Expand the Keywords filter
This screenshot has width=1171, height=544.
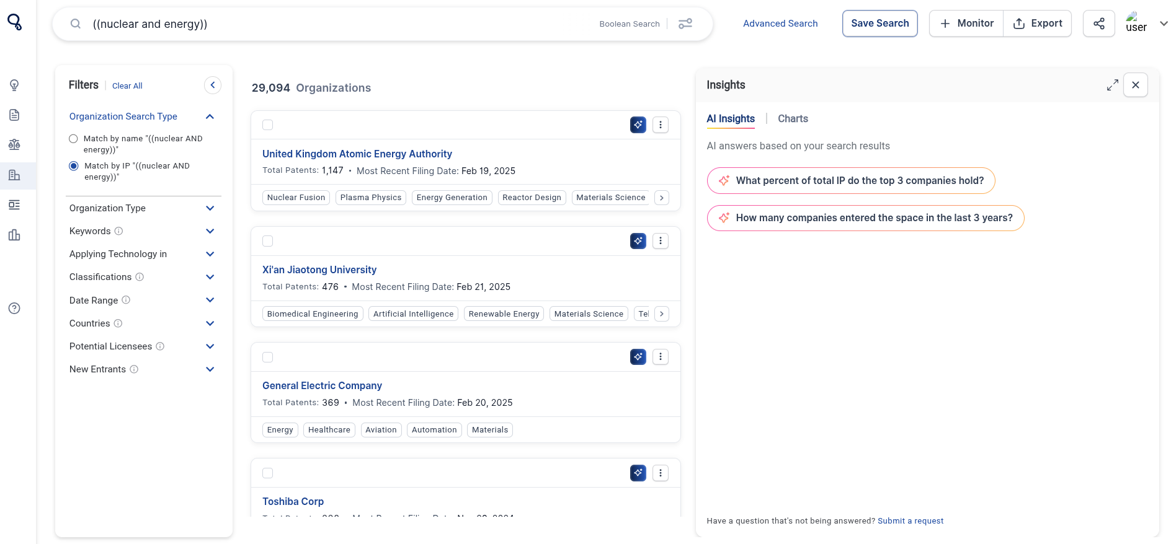coord(210,231)
